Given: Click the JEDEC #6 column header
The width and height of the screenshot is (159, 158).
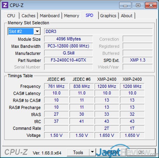Looking at the screenshot, I should coord(82,79).
